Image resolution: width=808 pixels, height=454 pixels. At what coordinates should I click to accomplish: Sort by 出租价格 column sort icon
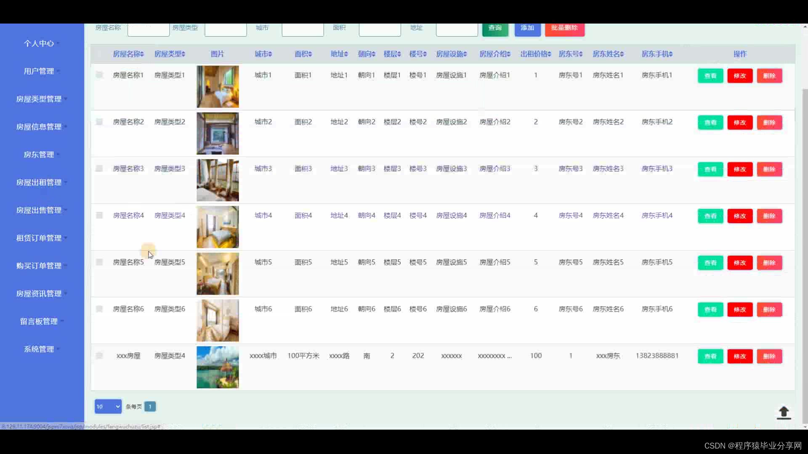point(550,54)
